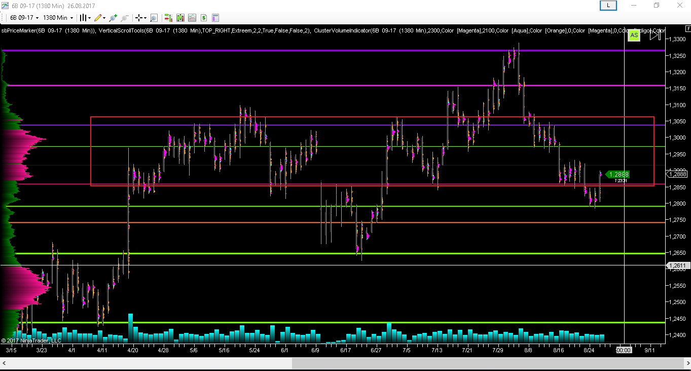Click the 5/24 date label on time axis
Image resolution: width=691 pixels, height=371 pixels.
point(254,350)
